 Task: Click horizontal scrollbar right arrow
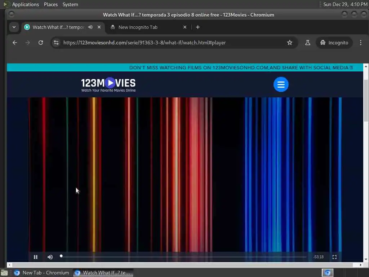pos(360,265)
